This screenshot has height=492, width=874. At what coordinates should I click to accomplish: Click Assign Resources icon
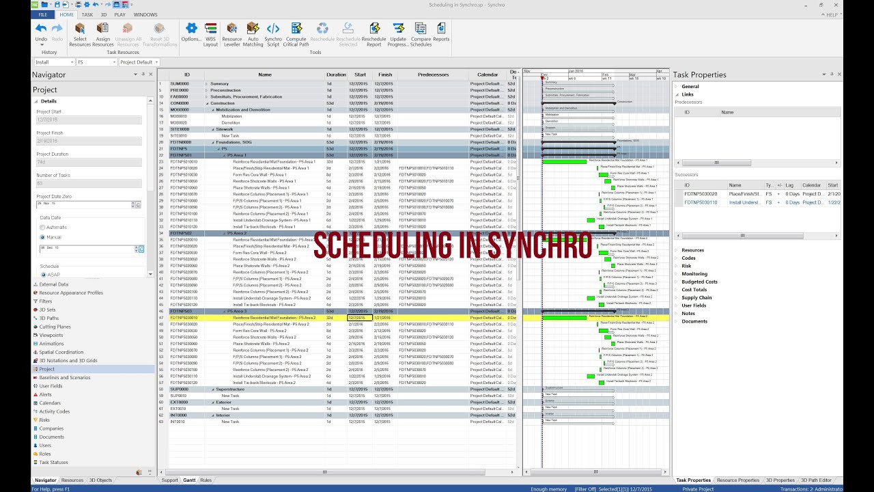click(102, 28)
